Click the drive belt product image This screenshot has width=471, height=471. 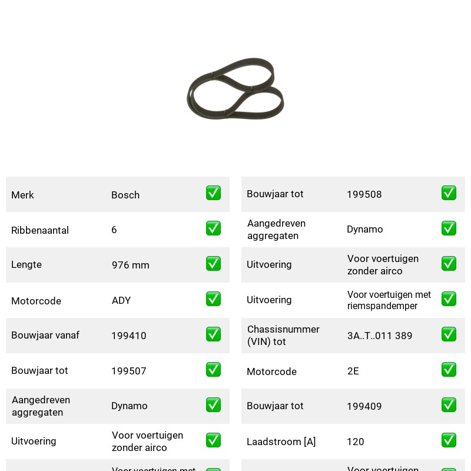(235, 88)
